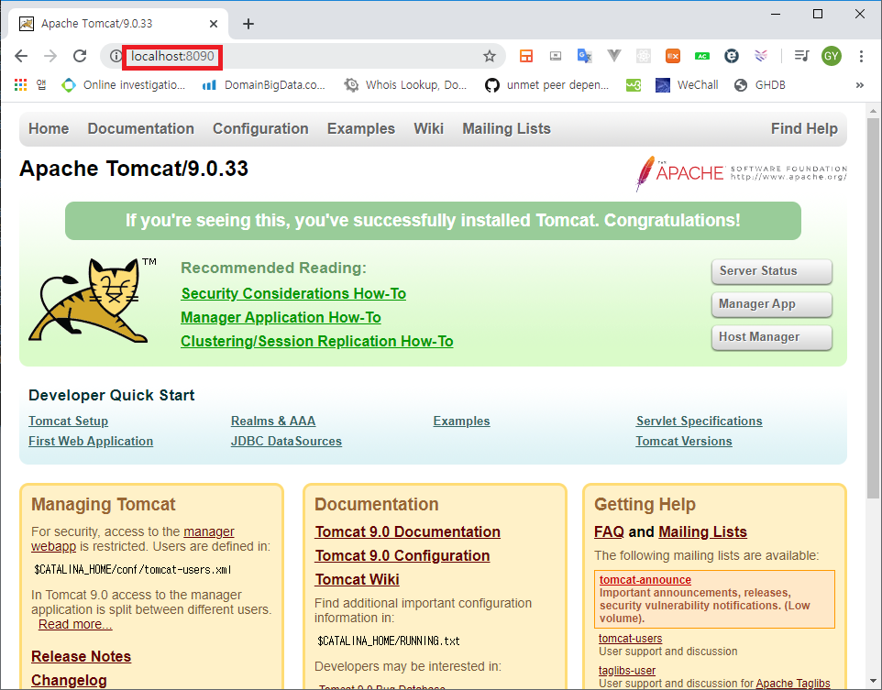Open the Google Translate extension
Image resolution: width=882 pixels, height=690 pixels.
[584, 56]
